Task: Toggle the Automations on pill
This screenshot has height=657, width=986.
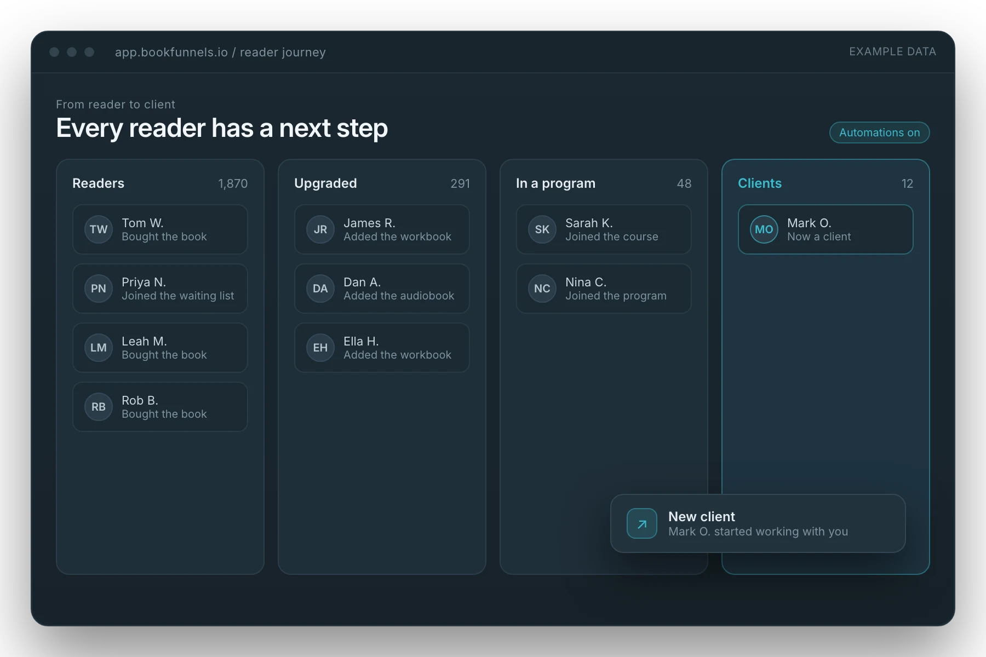Action: point(880,132)
